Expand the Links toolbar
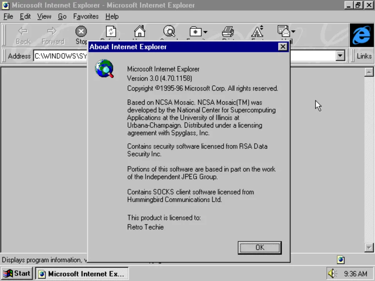 [364, 56]
